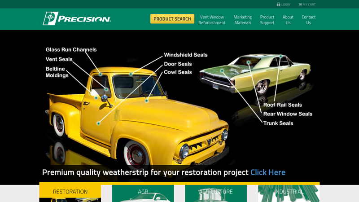Click the hotspot dot on truck hood cowl

(x=147, y=101)
